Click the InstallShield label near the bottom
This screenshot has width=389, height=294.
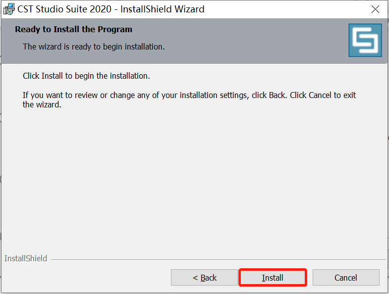tap(26, 258)
